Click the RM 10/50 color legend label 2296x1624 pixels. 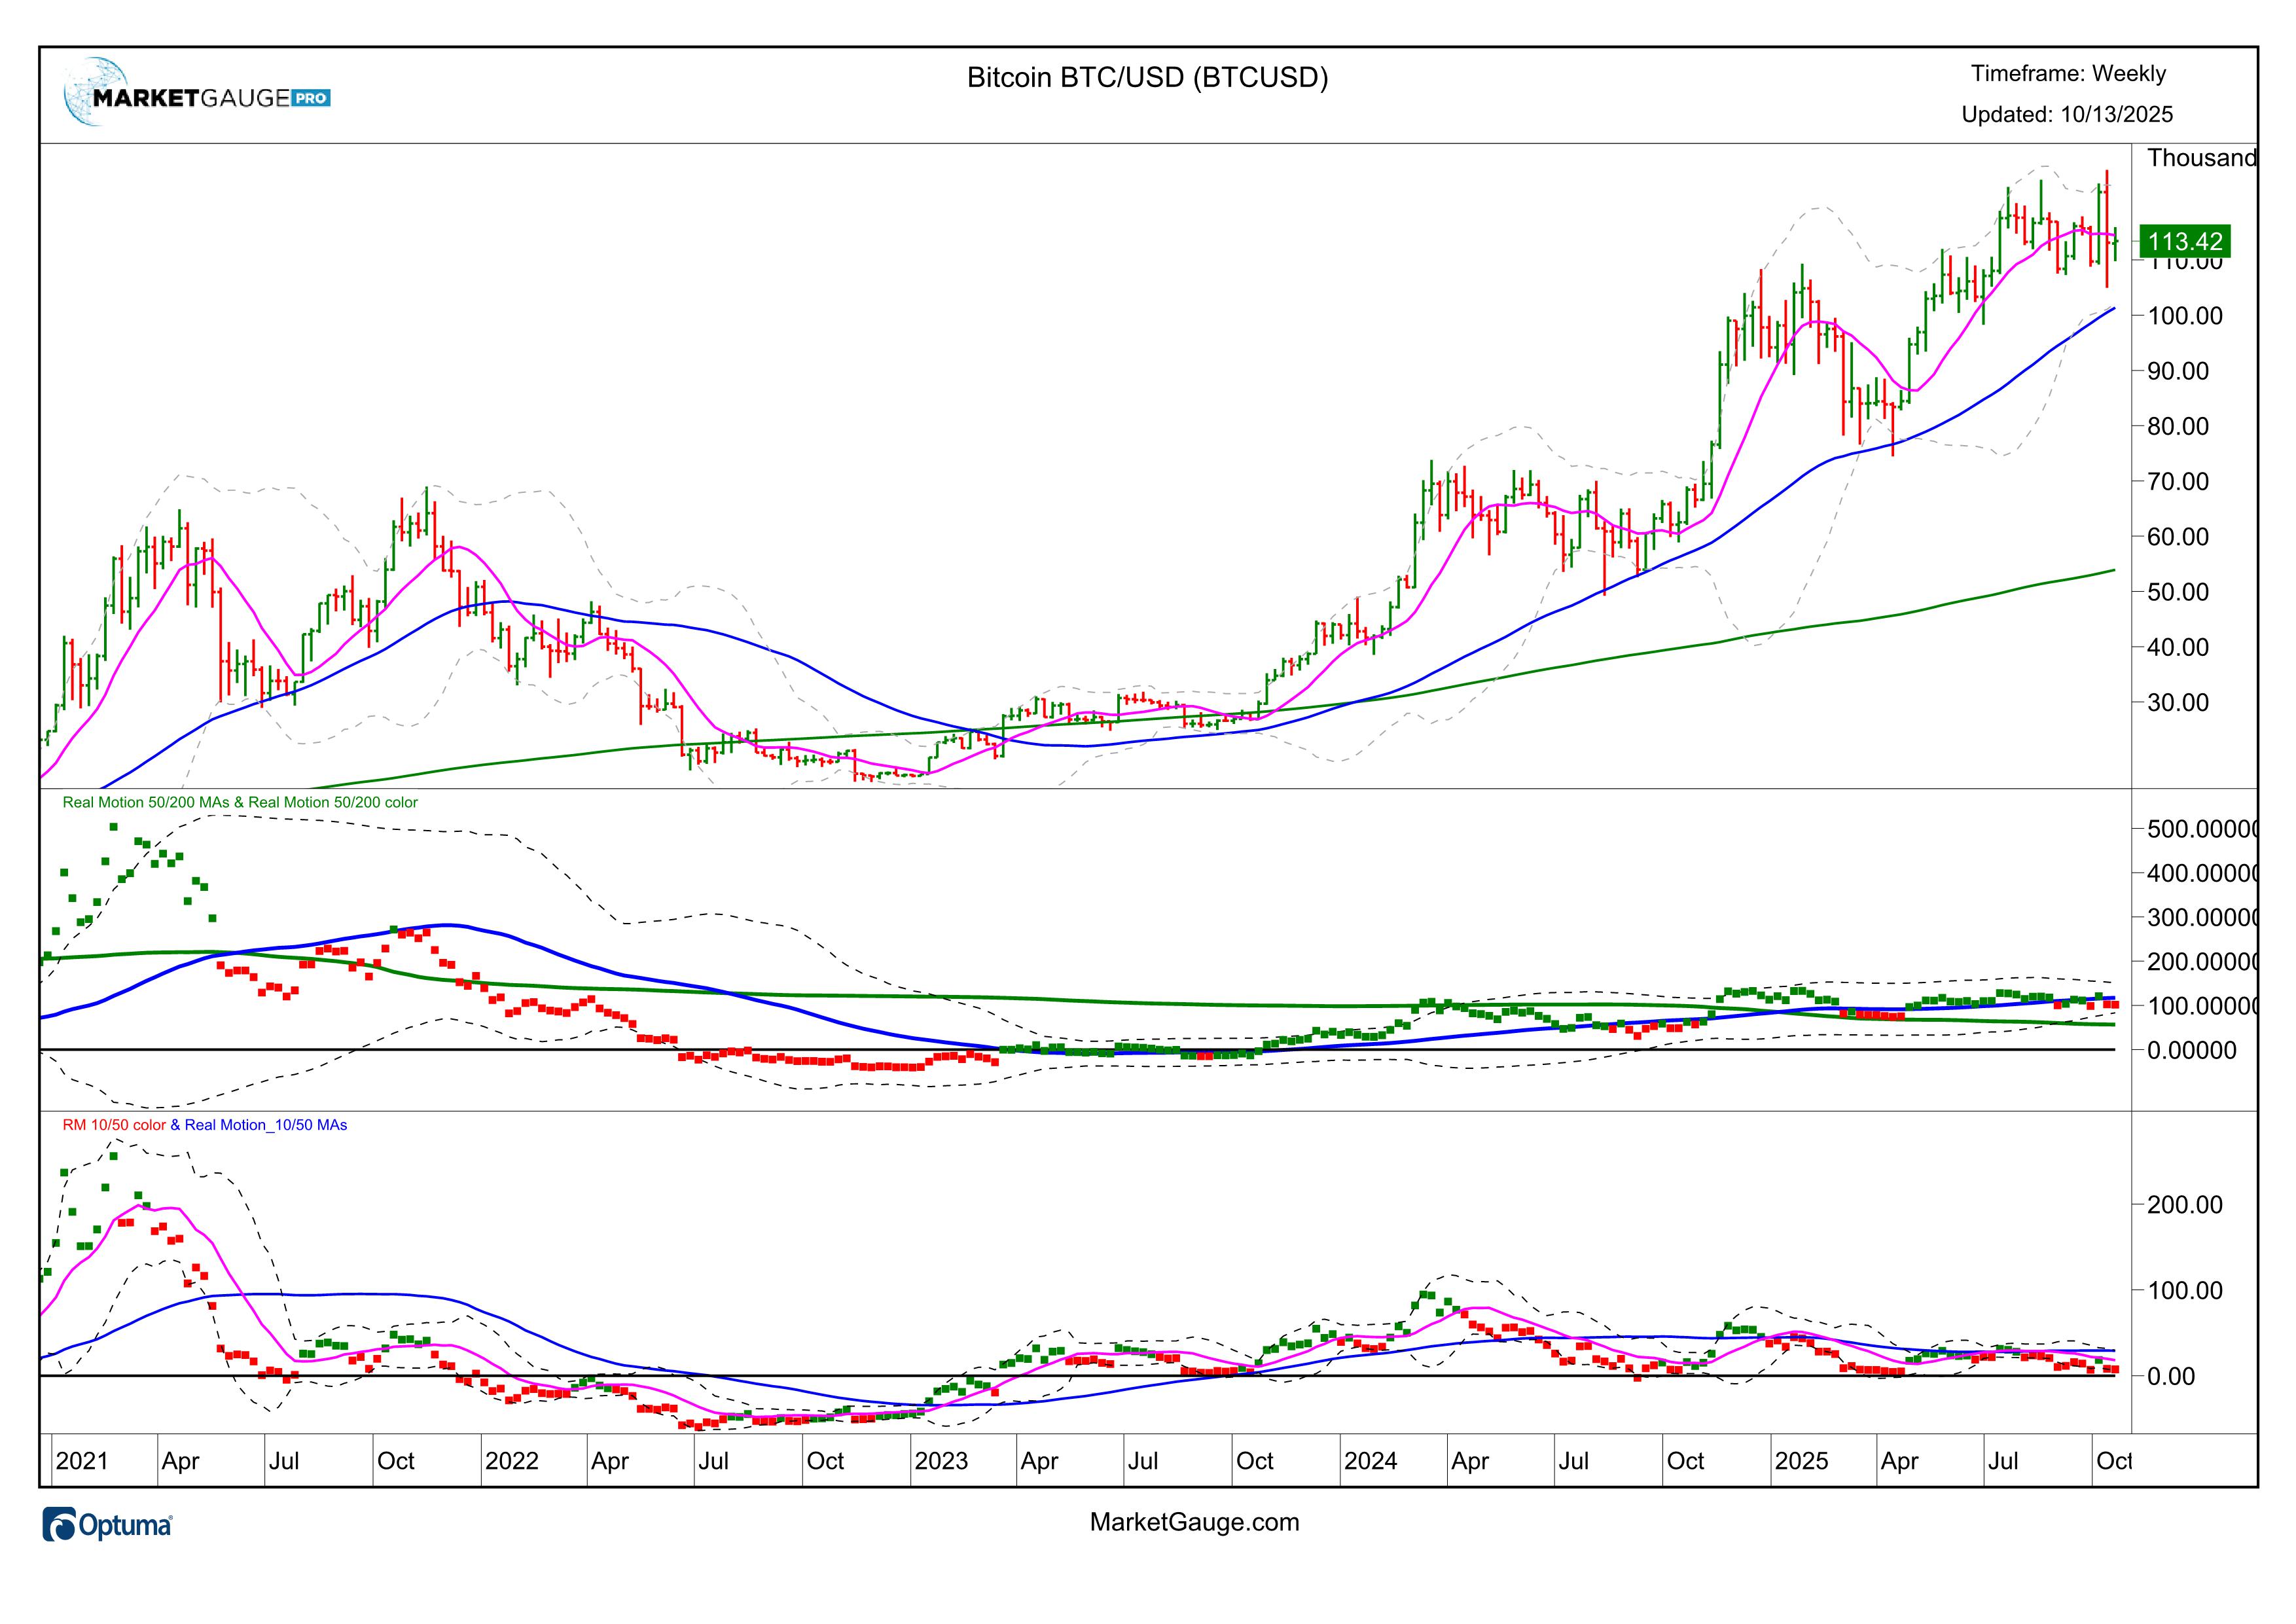point(114,1125)
